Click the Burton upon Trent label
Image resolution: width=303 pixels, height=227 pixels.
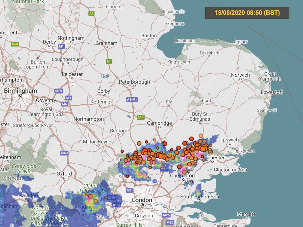tap(38, 64)
